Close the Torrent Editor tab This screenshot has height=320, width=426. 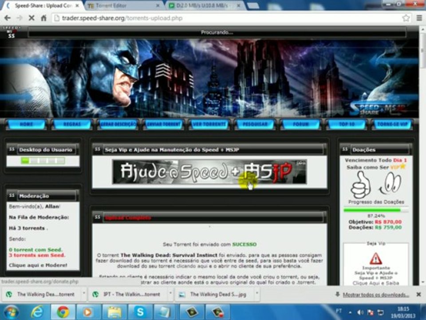pyautogui.click(x=158, y=5)
